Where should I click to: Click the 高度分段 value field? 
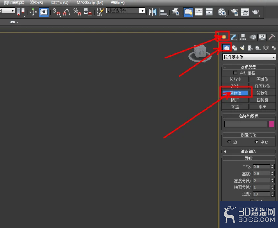tap(261, 180)
